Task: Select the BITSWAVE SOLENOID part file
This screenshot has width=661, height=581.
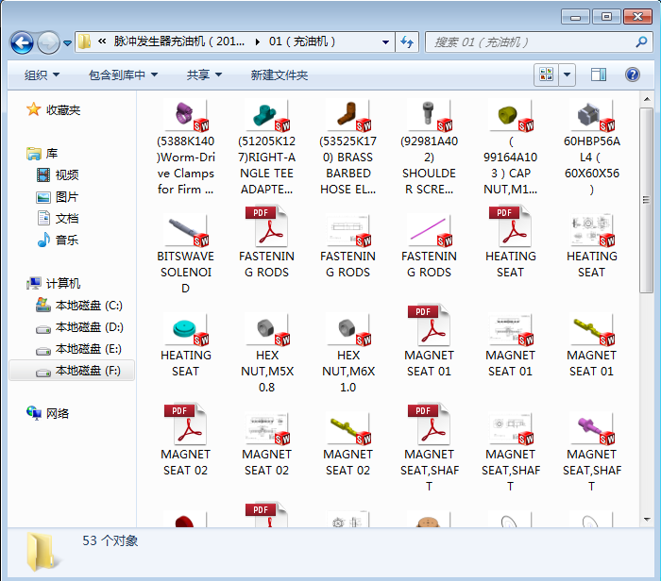Action: pyautogui.click(x=185, y=229)
